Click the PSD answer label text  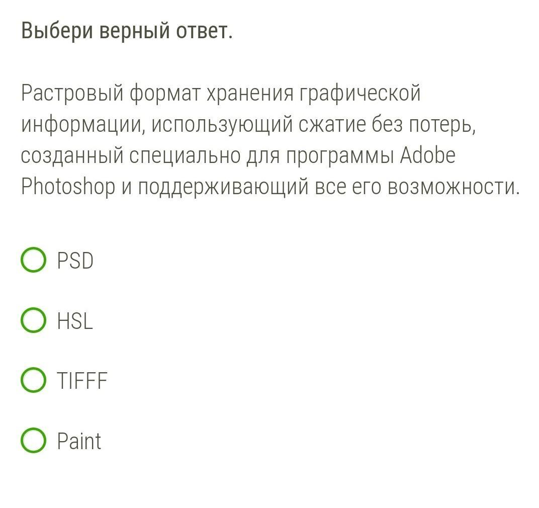pos(75,261)
